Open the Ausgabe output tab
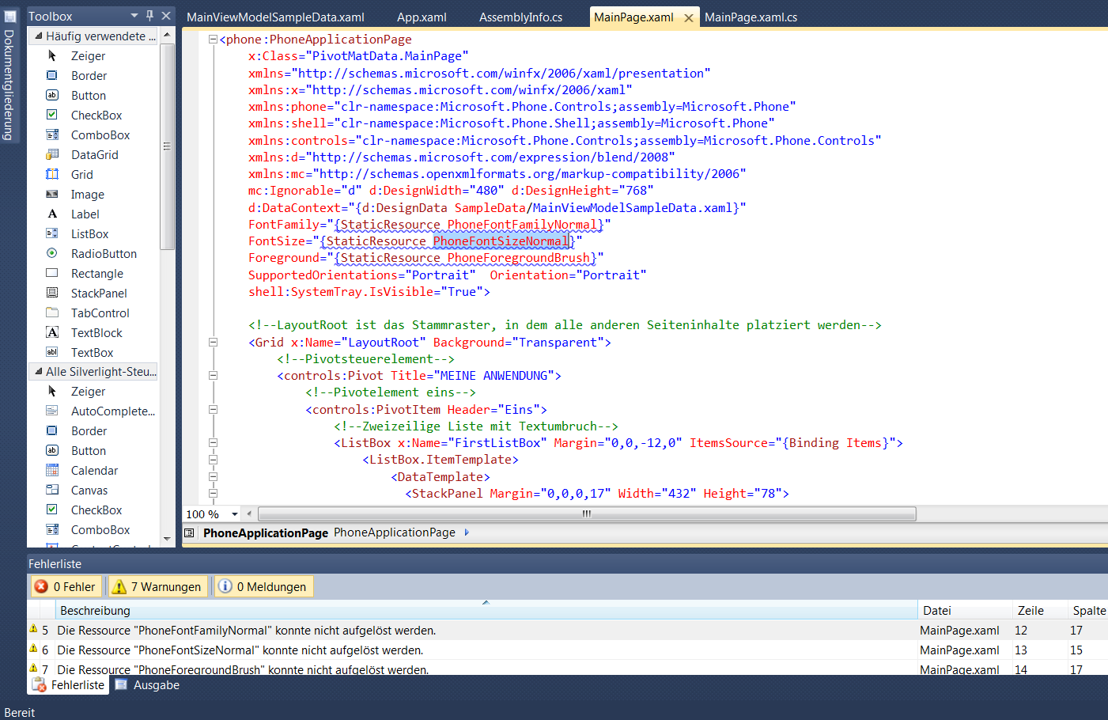 coord(148,685)
